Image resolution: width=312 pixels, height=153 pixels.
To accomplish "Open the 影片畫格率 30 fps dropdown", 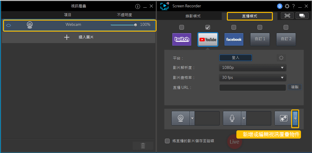I will coord(253,78).
